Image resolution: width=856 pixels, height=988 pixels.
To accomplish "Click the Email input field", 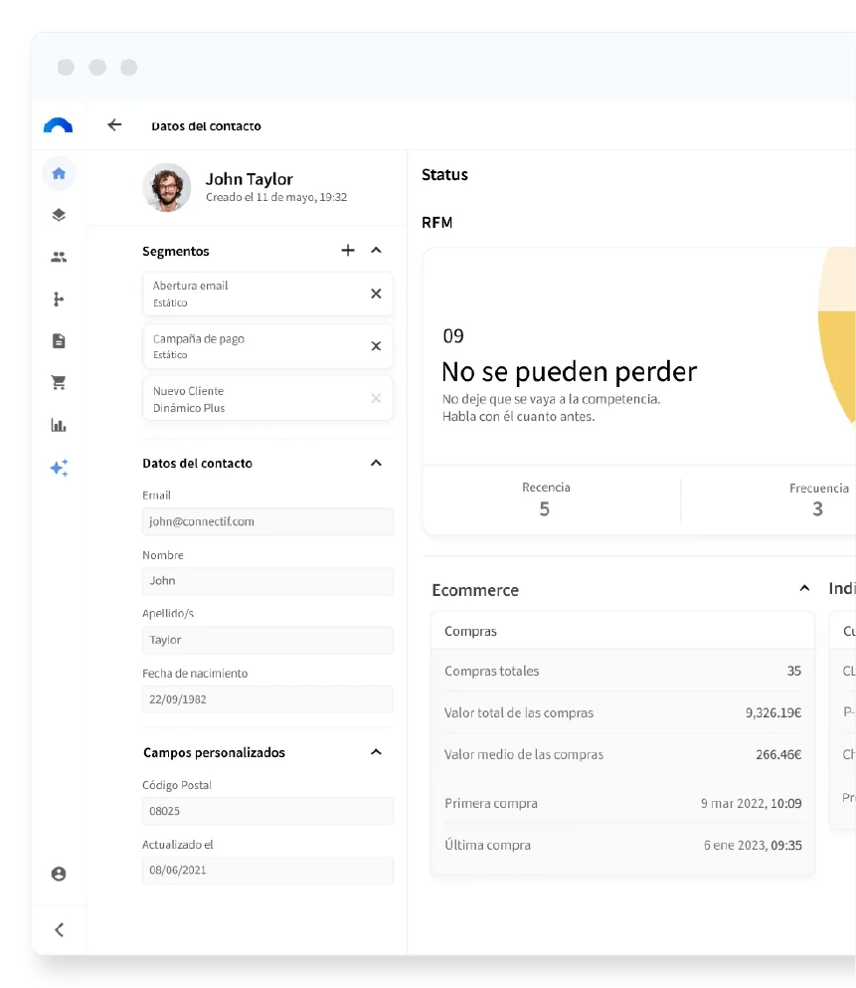I will tap(267, 521).
